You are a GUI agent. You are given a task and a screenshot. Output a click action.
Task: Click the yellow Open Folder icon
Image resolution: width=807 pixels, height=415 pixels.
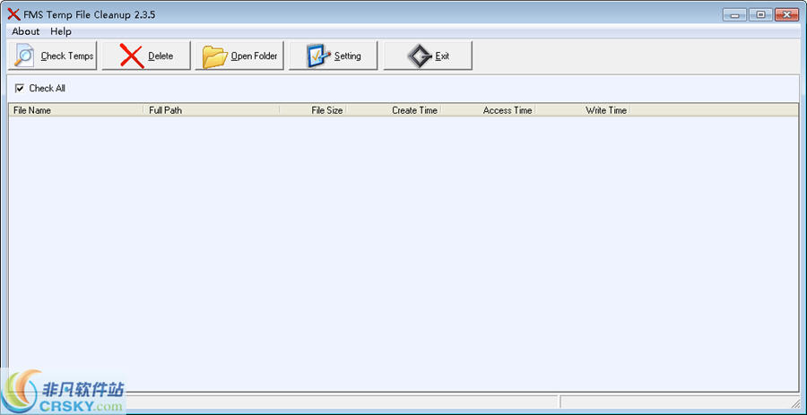pyautogui.click(x=214, y=56)
